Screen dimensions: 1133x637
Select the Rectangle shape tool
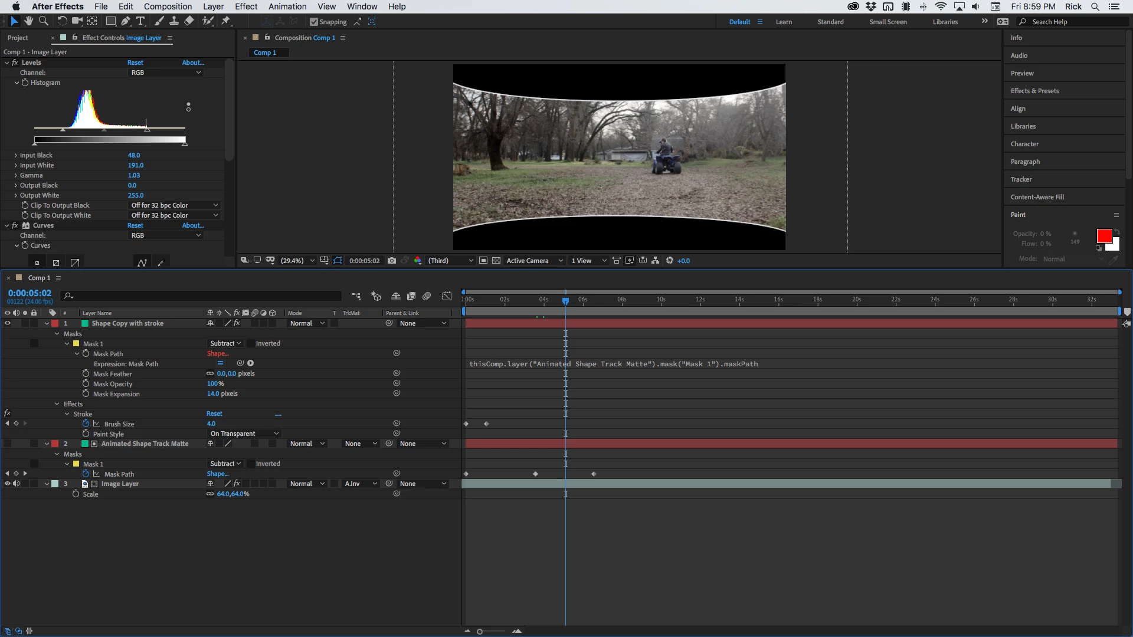(x=110, y=21)
